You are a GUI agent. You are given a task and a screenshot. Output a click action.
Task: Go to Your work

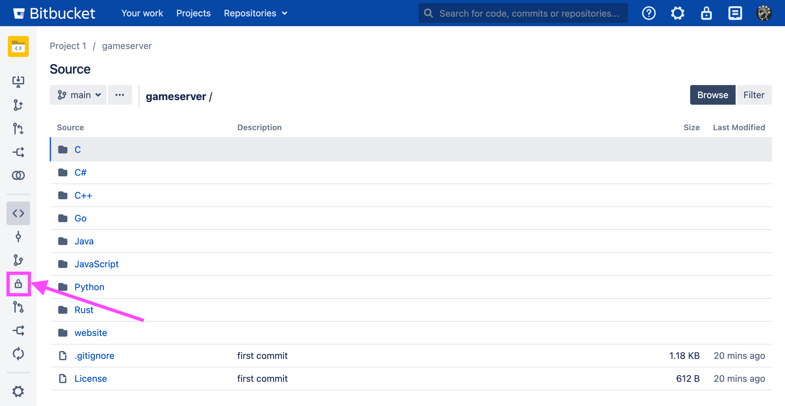coord(142,13)
